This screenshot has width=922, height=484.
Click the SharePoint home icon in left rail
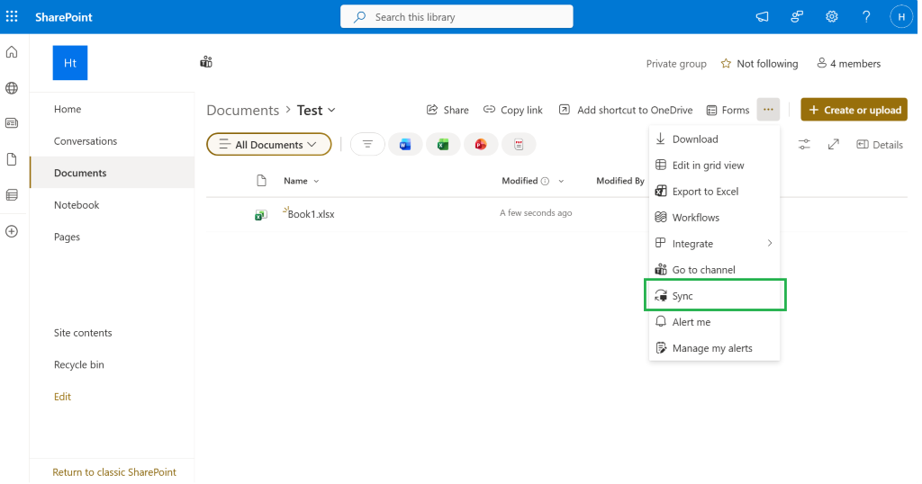pos(12,52)
